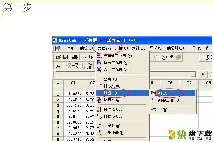Click the cancel circle-slash toolbar icon
The image size is (214, 143).
tap(164, 57)
